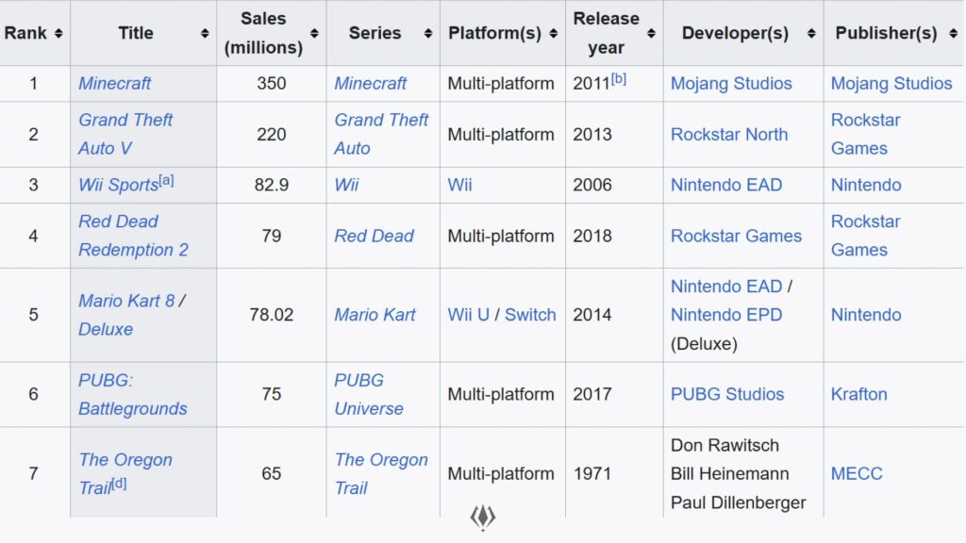Open the MECC publisher link

(x=857, y=473)
